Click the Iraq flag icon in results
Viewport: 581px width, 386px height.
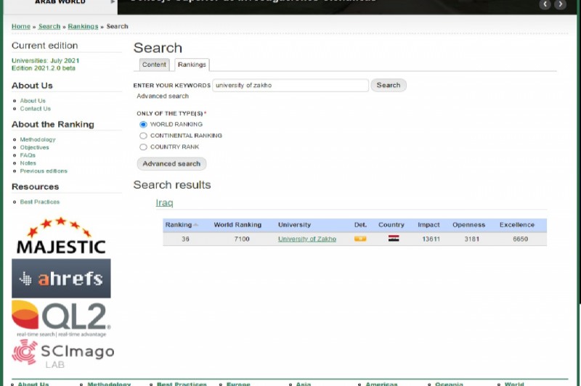pyautogui.click(x=393, y=239)
